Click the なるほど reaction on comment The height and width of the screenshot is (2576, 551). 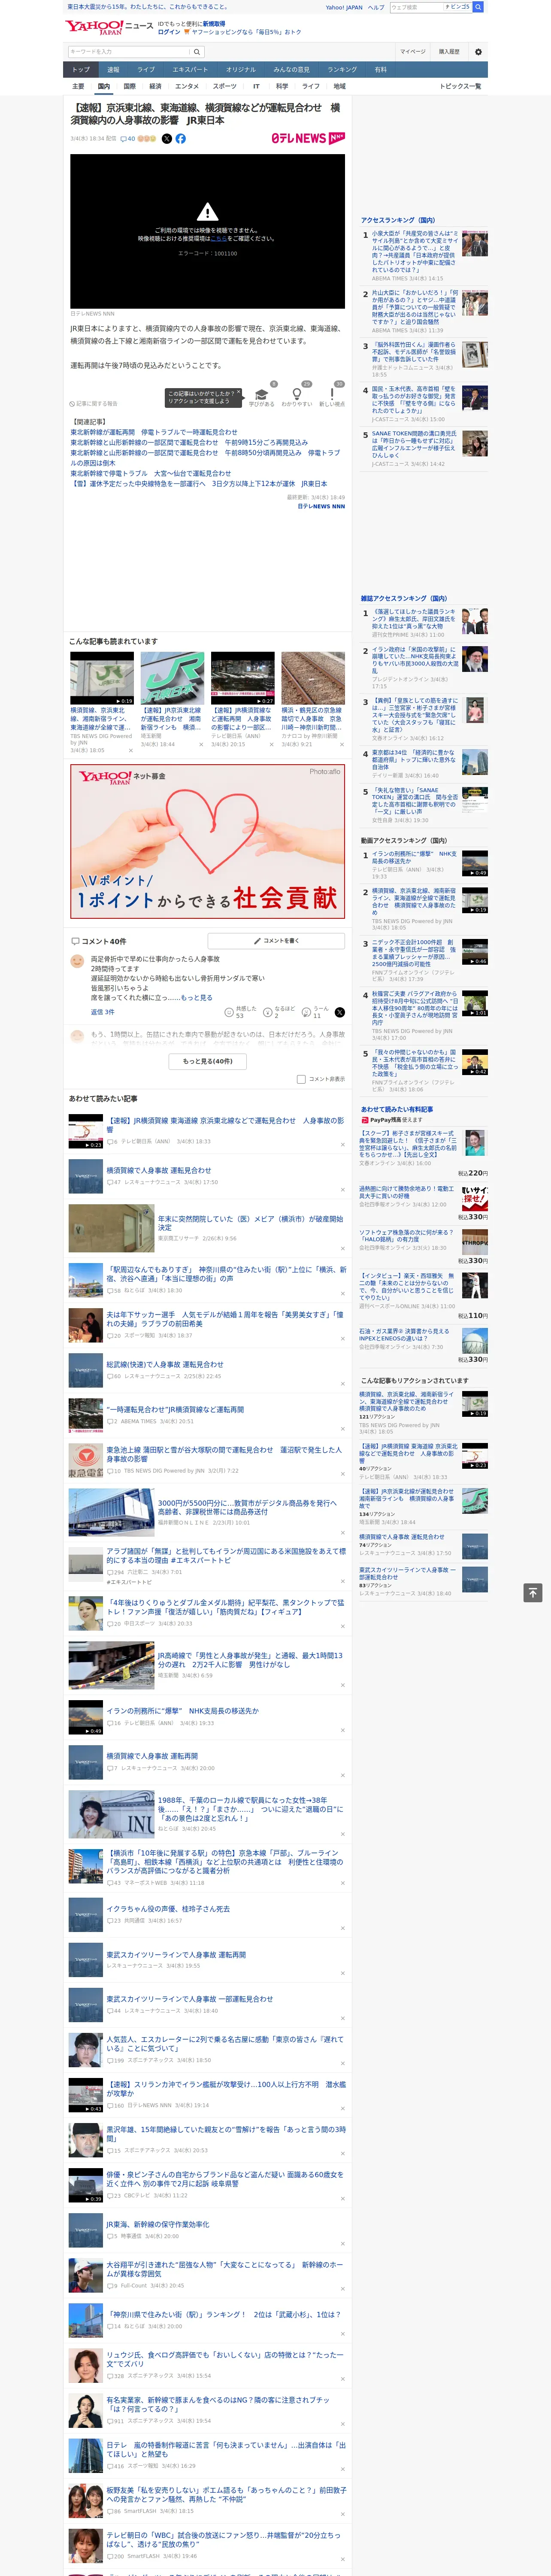pyautogui.click(x=279, y=1012)
